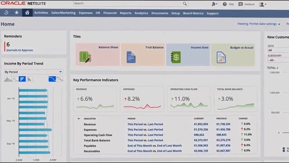Screen dimensions: 289x163
Task: Open the Analytics menu
Action: [141, 13]
